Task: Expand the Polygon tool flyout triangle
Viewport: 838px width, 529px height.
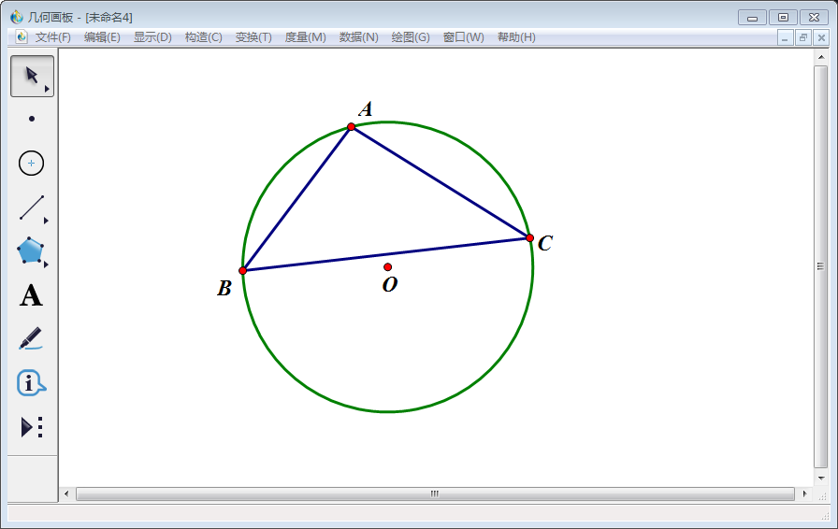Action: [46, 264]
